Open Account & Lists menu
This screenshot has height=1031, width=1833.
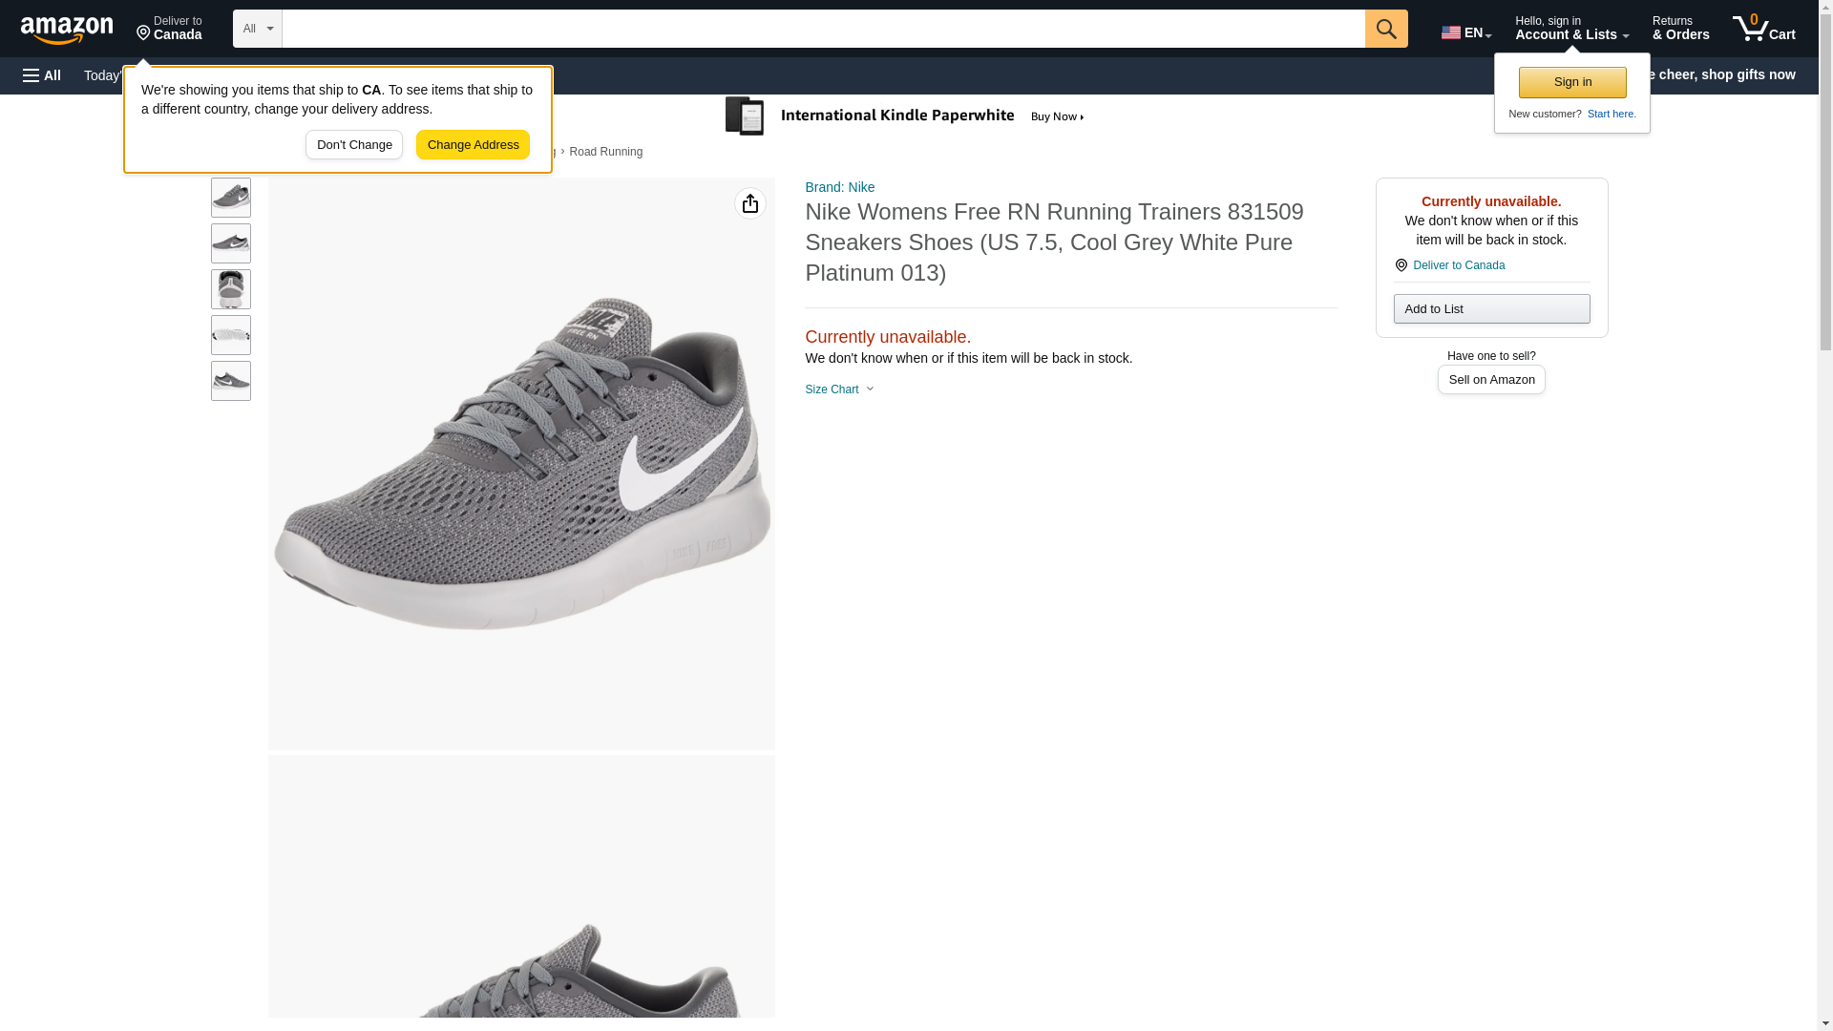tap(1570, 29)
